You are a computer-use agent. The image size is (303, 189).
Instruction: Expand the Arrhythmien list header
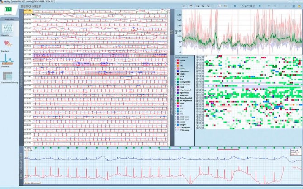pyautogui.click(x=183, y=57)
